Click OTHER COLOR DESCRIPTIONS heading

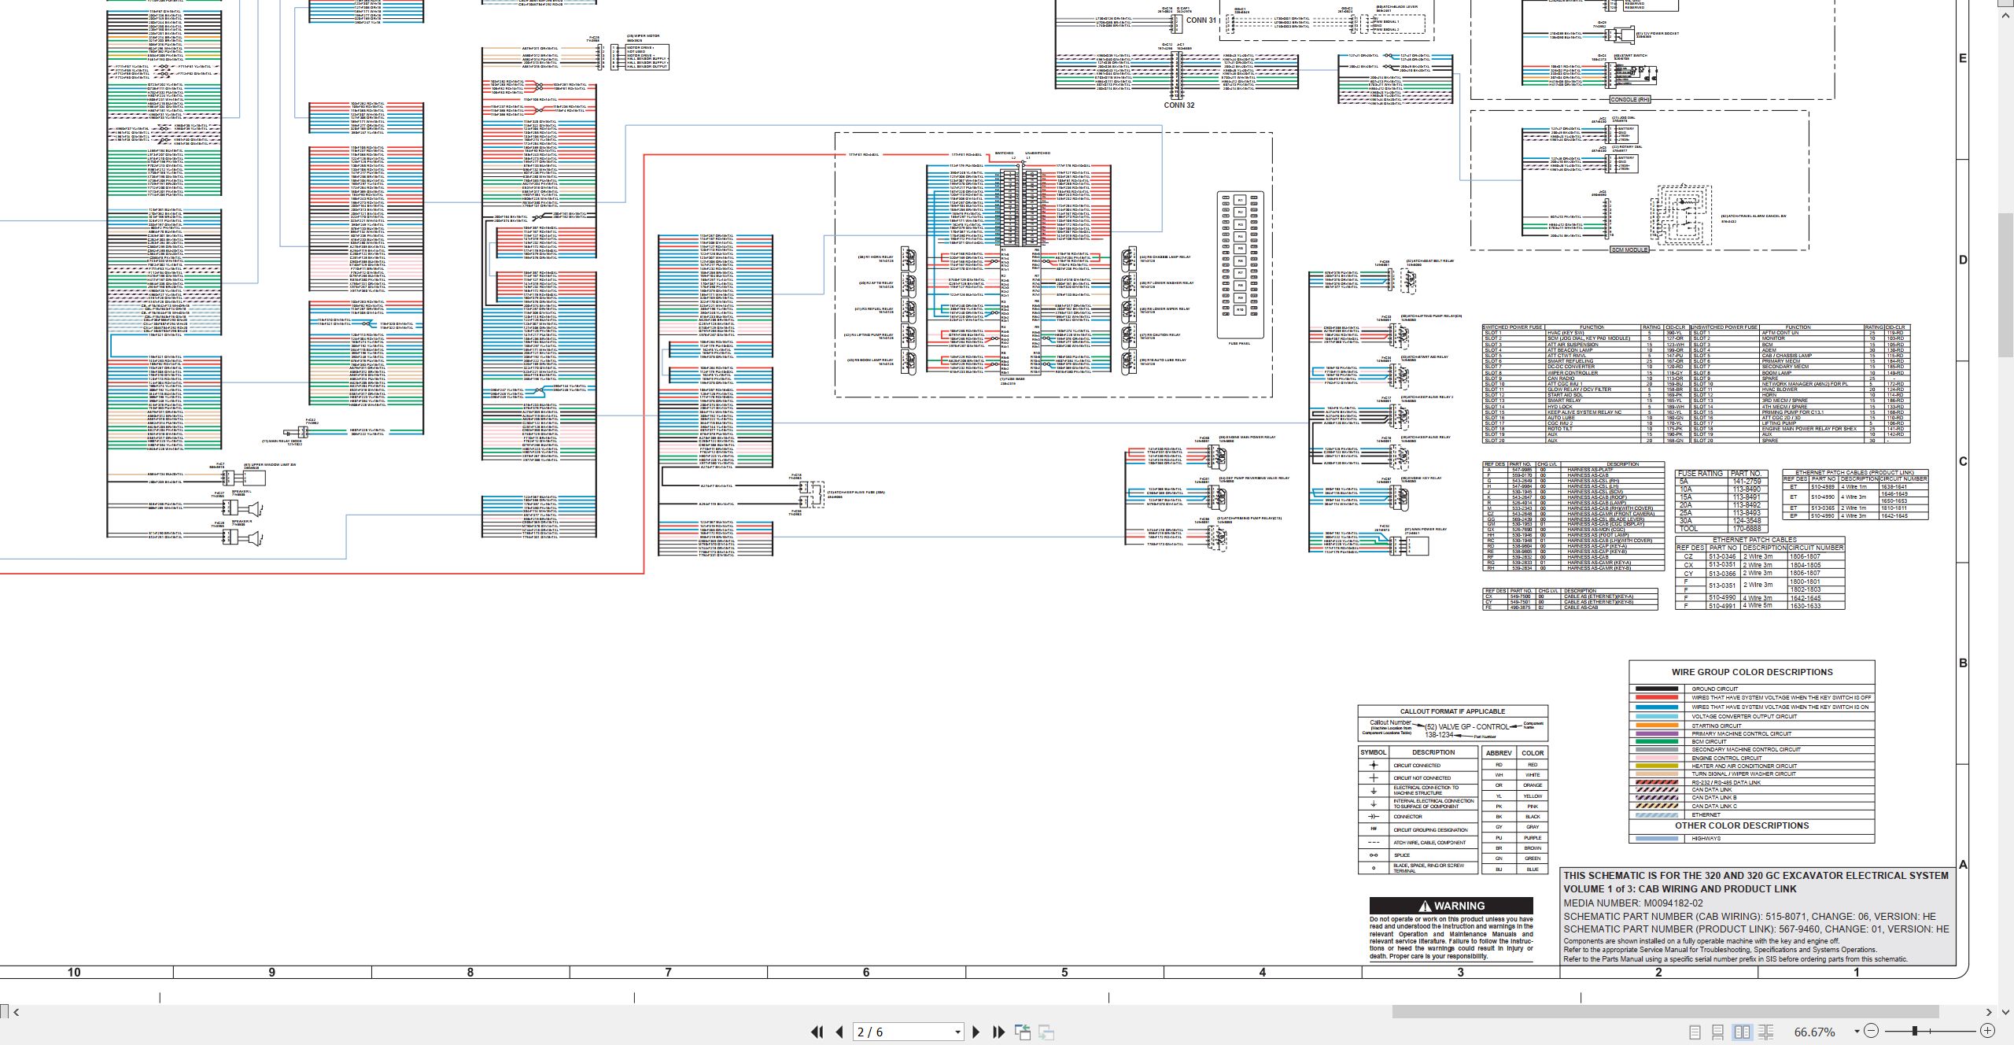coord(1742,825)
